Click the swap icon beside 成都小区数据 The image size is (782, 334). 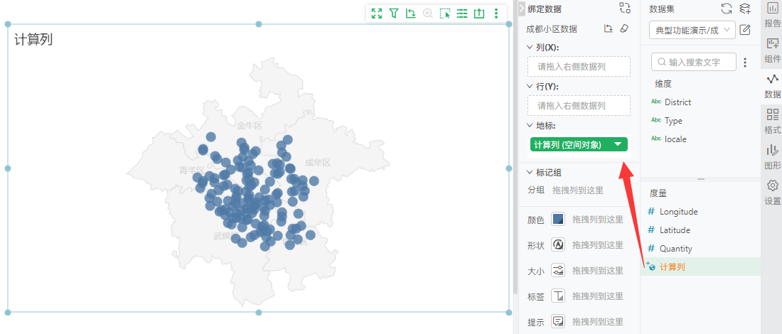(x=608, y=28)
